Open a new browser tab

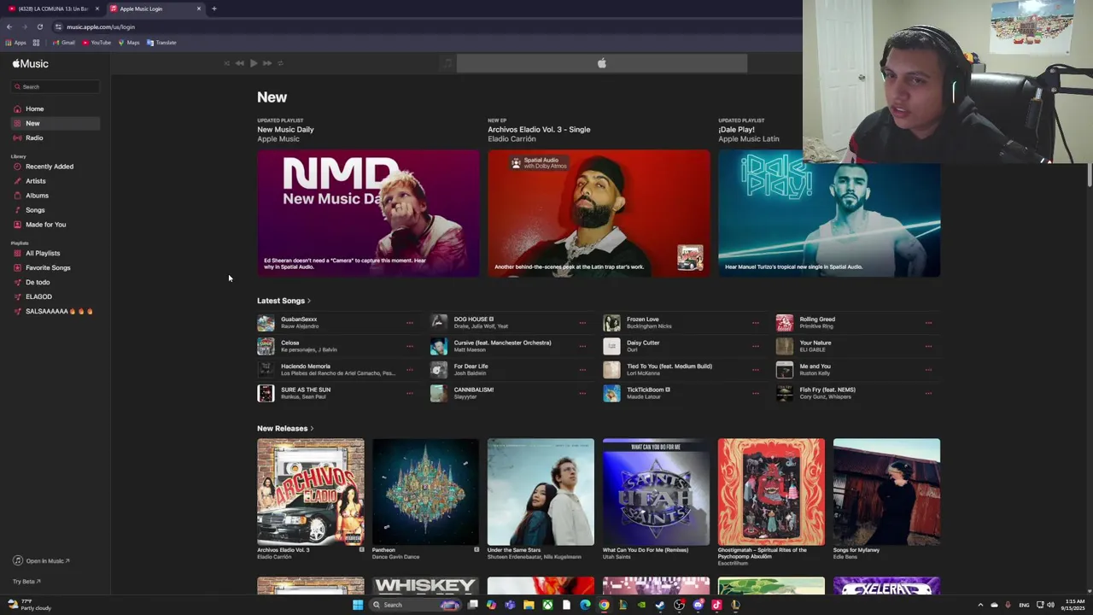pyautogui.click(x=214, y=9)
